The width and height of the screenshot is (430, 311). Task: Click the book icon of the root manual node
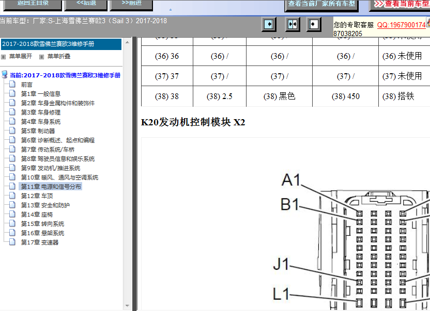[5, 74]
